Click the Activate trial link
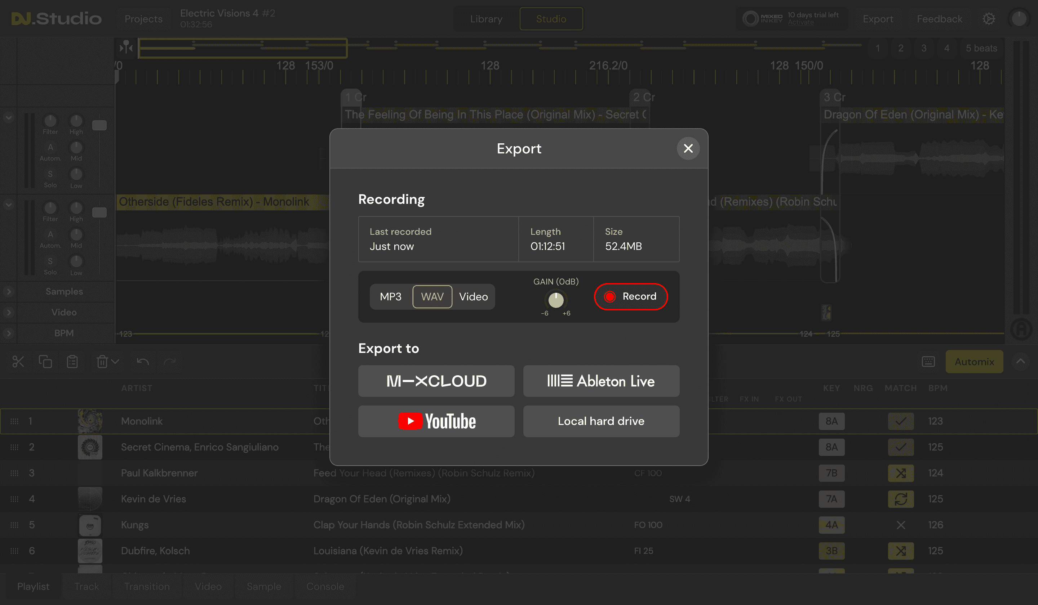Viewport: 1038px width, 605px height. tap(800, 23)
